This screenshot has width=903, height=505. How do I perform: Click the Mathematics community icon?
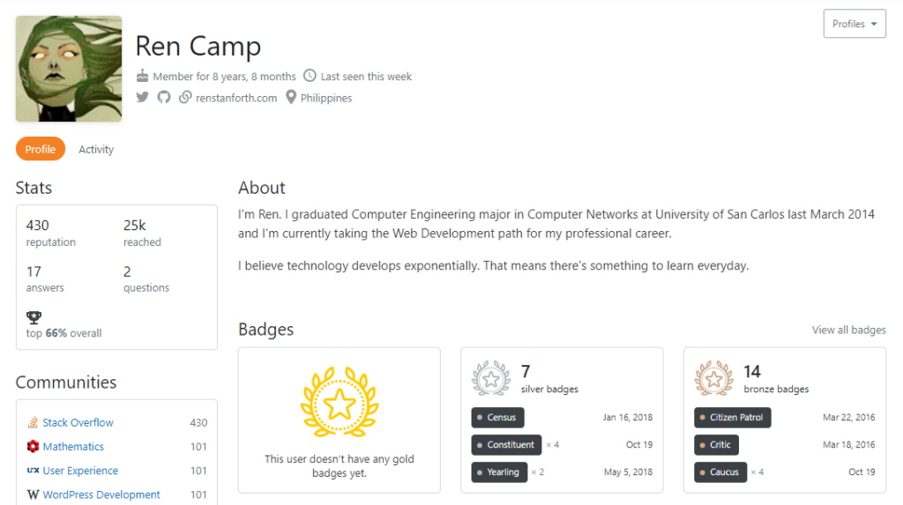(33, 447)
